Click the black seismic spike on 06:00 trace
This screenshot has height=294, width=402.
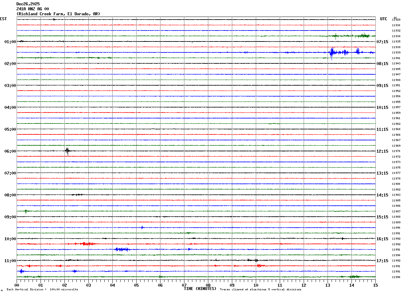[x=67, y=151]
